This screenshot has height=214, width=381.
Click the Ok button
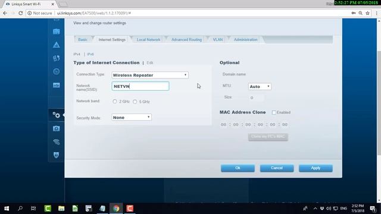point(238,168)
